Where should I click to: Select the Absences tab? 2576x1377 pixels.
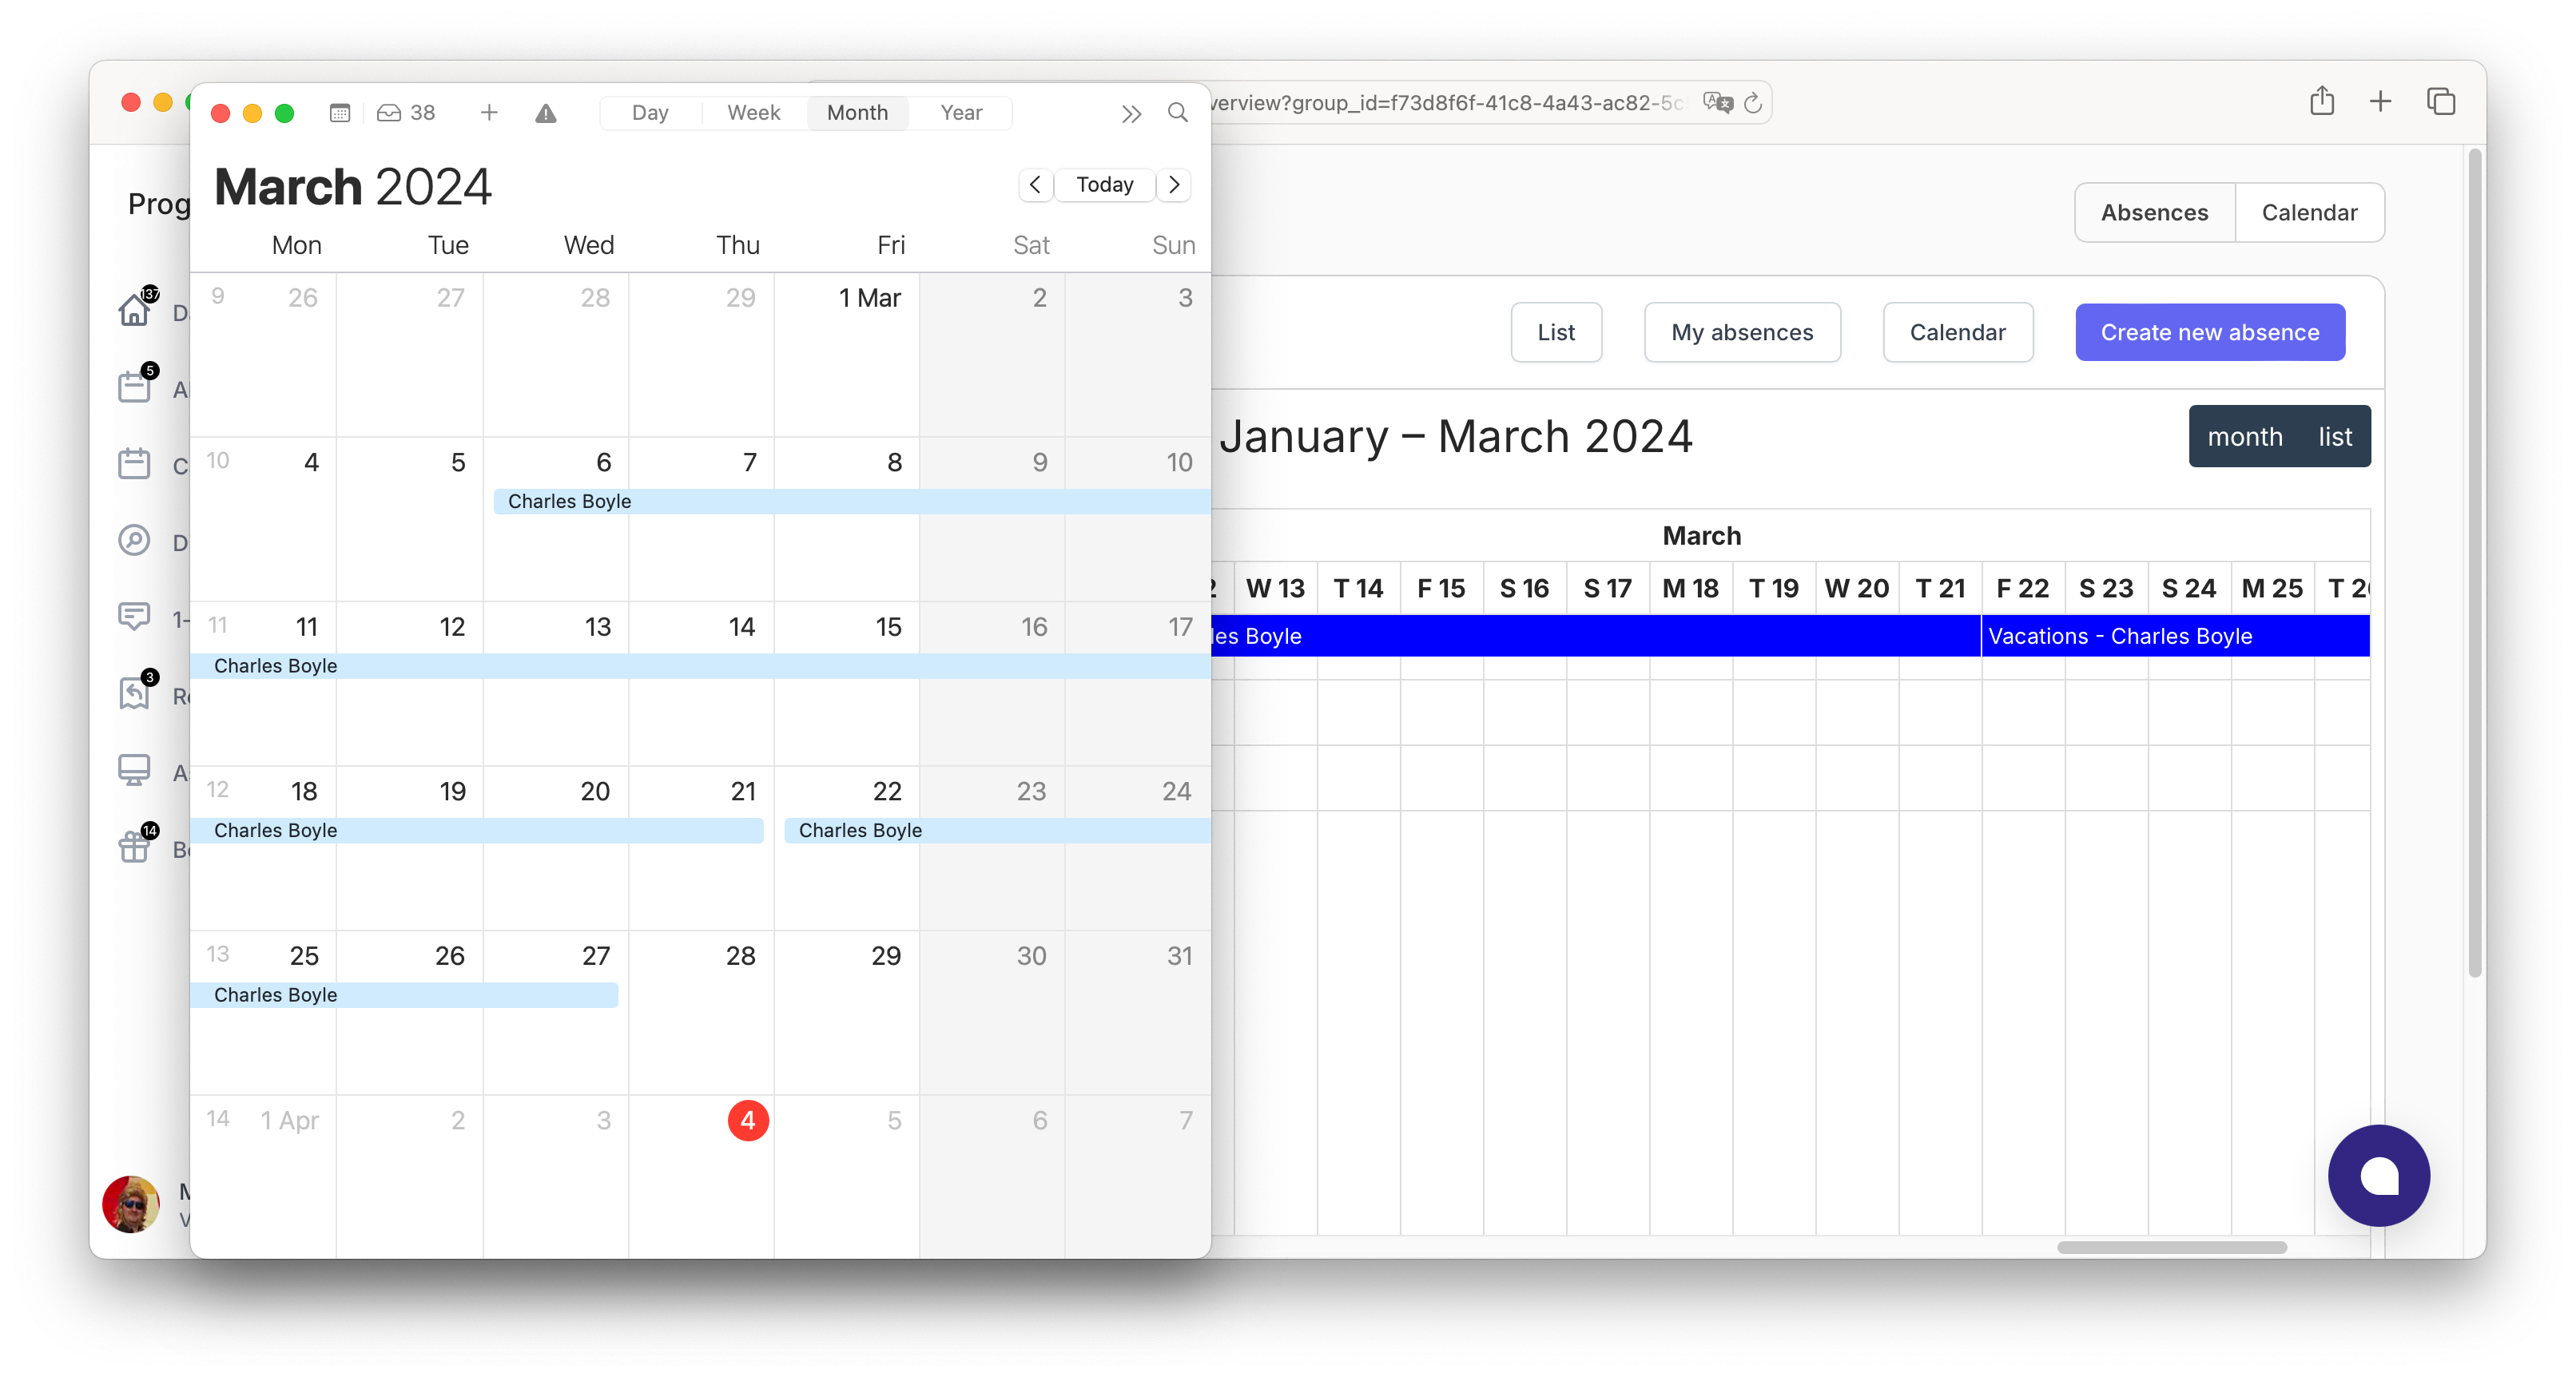(2152, 211)
